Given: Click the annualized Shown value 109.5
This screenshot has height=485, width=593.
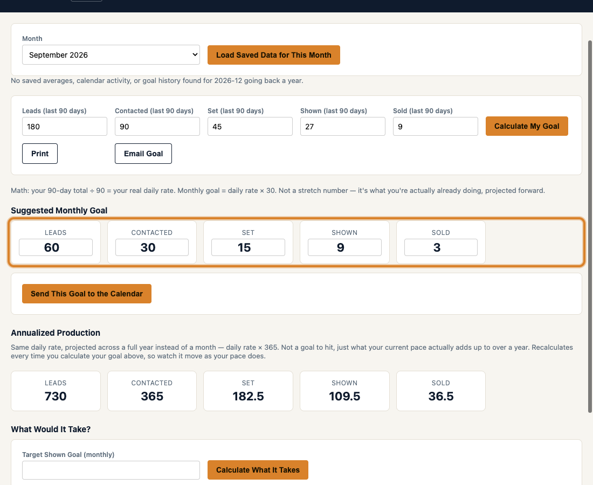Looking at the screenshot, I should [344, 396].
